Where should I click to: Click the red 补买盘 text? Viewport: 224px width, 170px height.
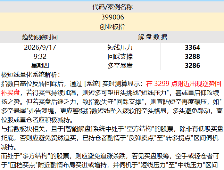10,93
